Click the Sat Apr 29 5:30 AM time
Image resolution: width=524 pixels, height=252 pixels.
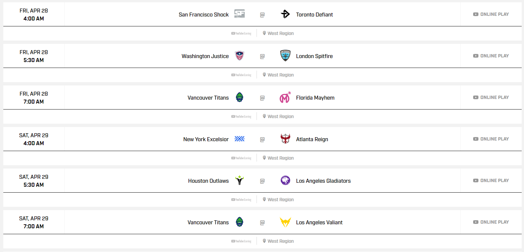(34, 185)
